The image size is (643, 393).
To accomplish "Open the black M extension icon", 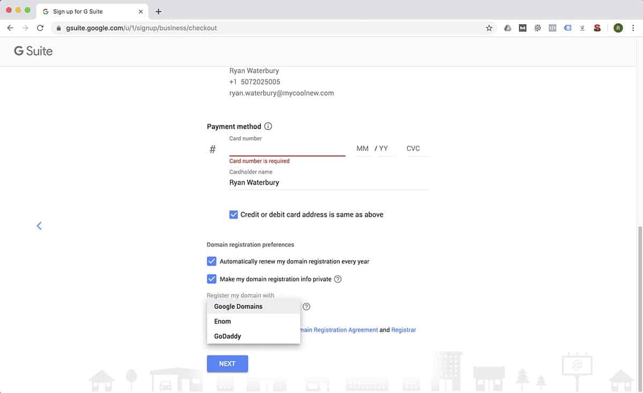I will (522, 28).
